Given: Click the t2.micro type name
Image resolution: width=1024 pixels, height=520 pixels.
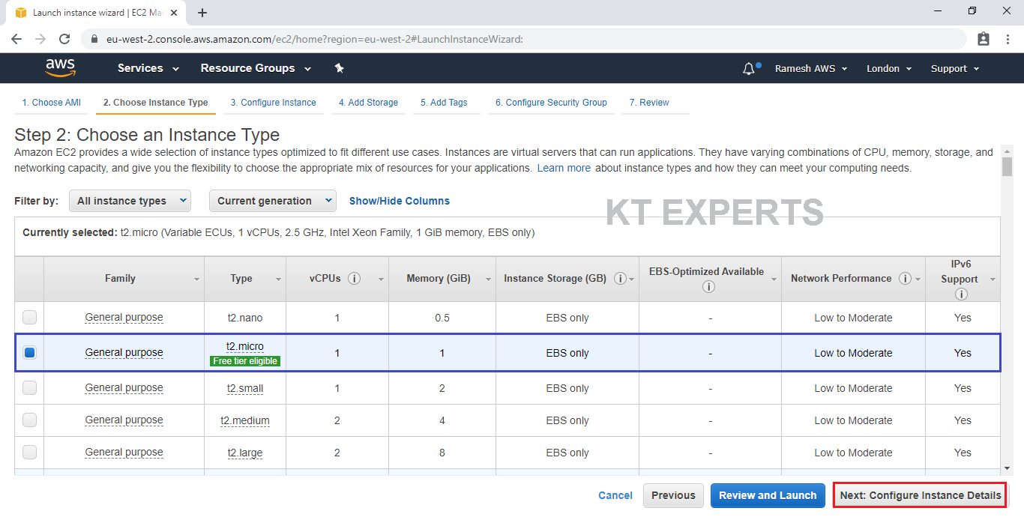Looking at the screenshot, I should pos(245,346).
